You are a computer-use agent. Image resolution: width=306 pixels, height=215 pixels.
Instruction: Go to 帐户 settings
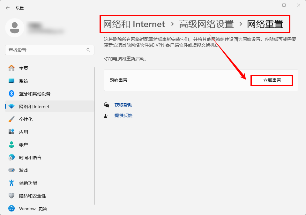coord(49,145)
